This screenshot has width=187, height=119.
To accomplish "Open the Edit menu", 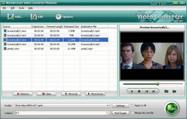I will [12, 8].
